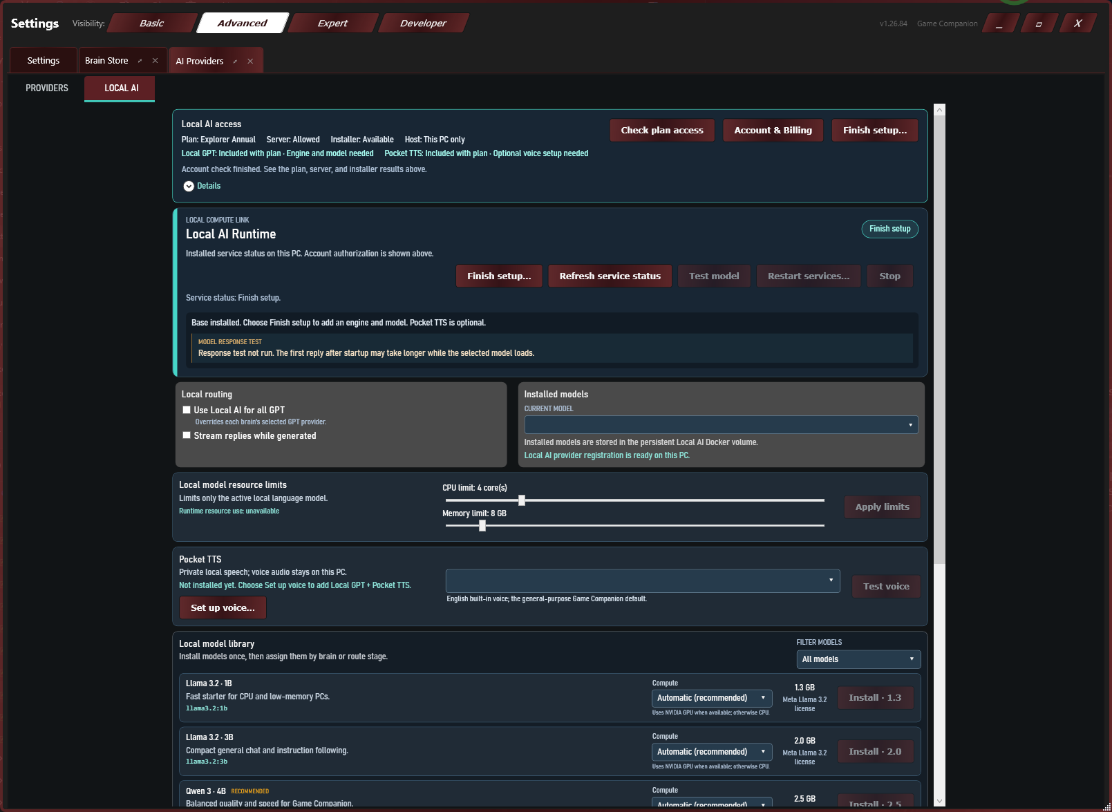Click the Test model button
Image resolution: width=1112 pixels, height=812 pixels.
714,276
